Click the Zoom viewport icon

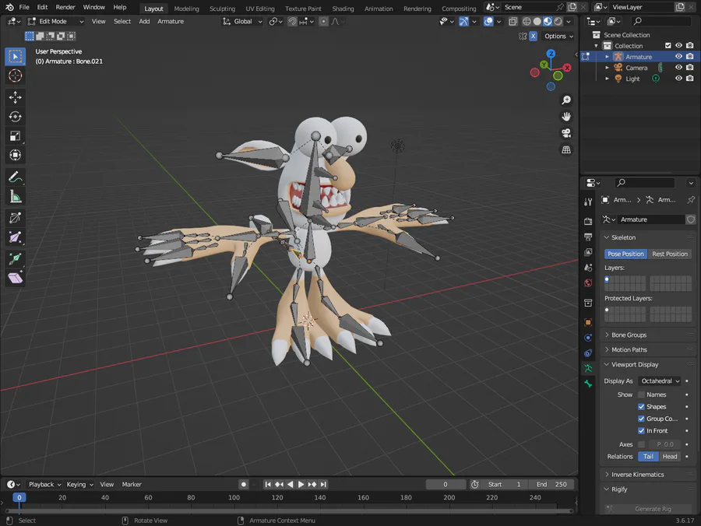click(566, 100)
